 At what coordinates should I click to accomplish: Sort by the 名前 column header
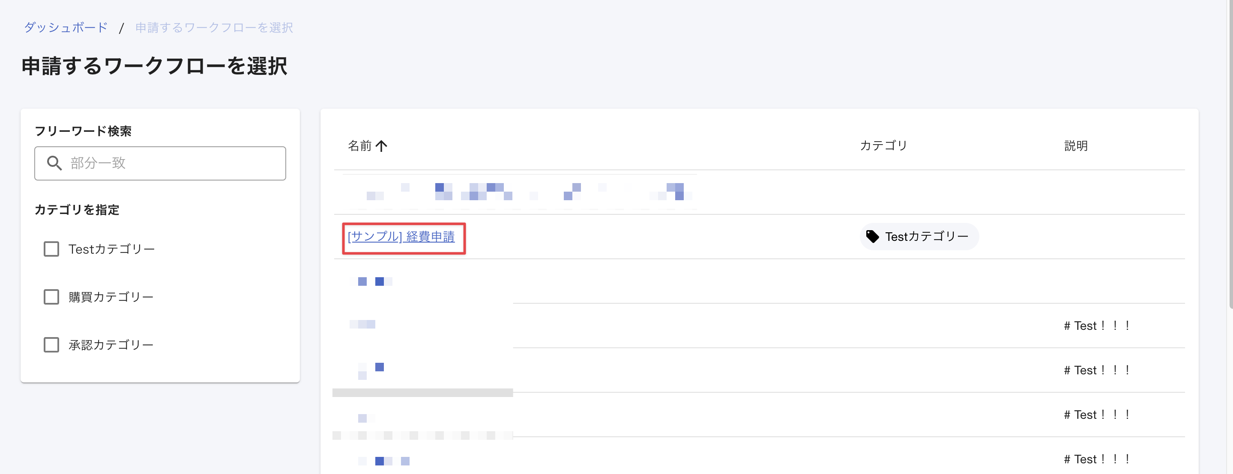pos(359,146)
